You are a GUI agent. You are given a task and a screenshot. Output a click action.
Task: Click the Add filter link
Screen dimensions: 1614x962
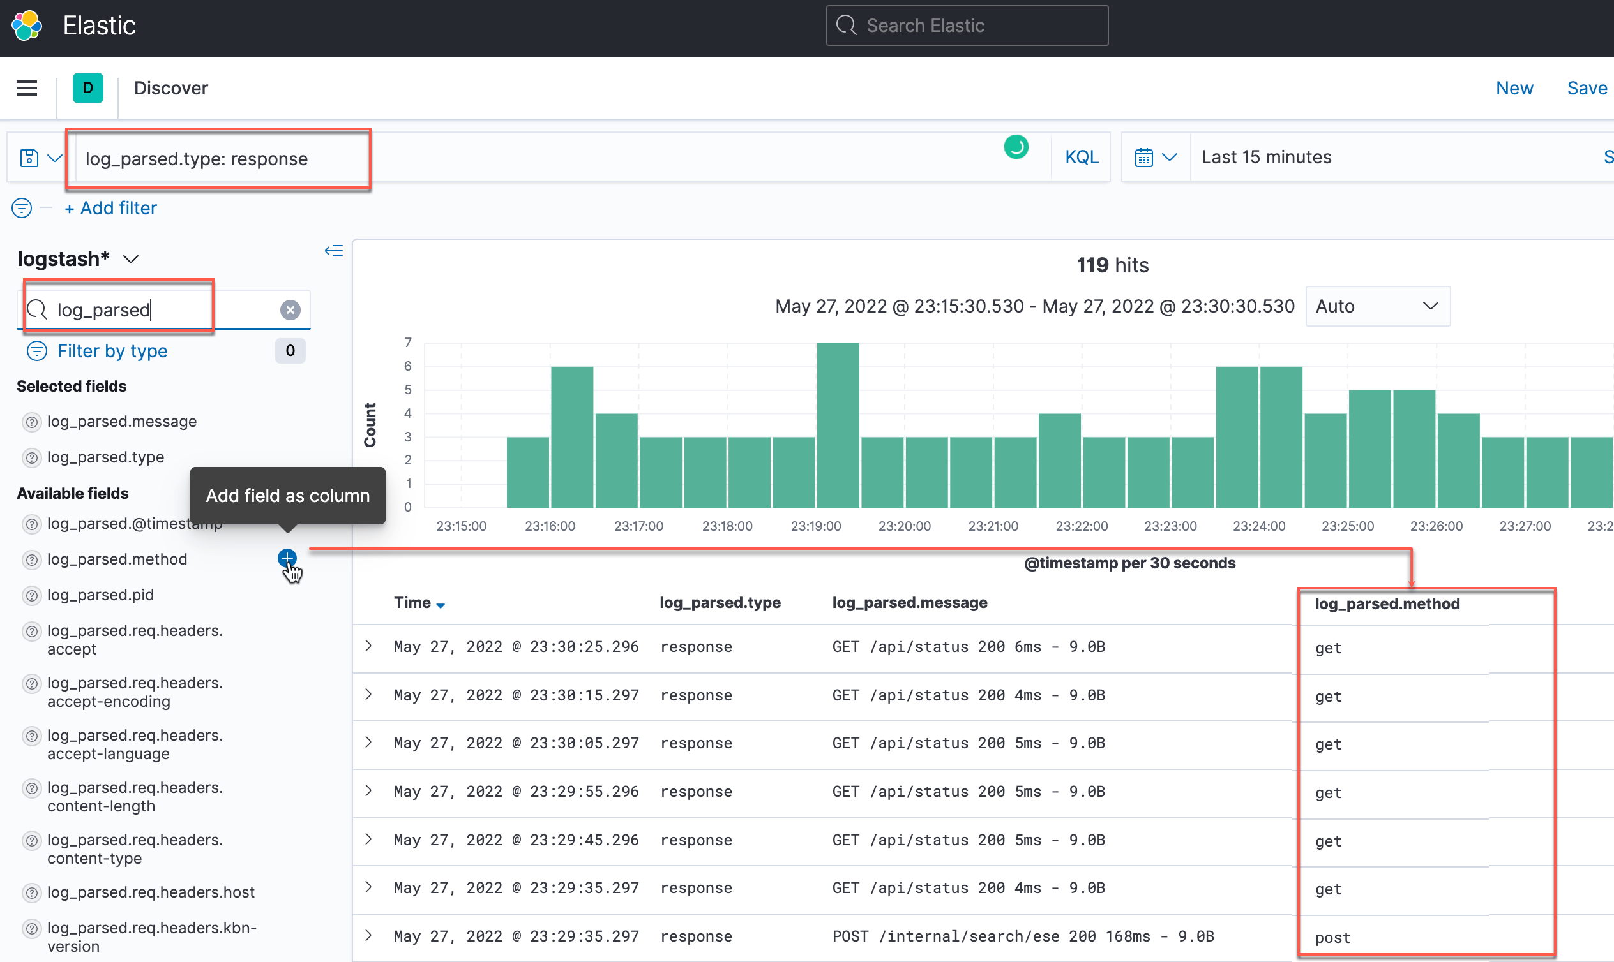coord(110,207)
